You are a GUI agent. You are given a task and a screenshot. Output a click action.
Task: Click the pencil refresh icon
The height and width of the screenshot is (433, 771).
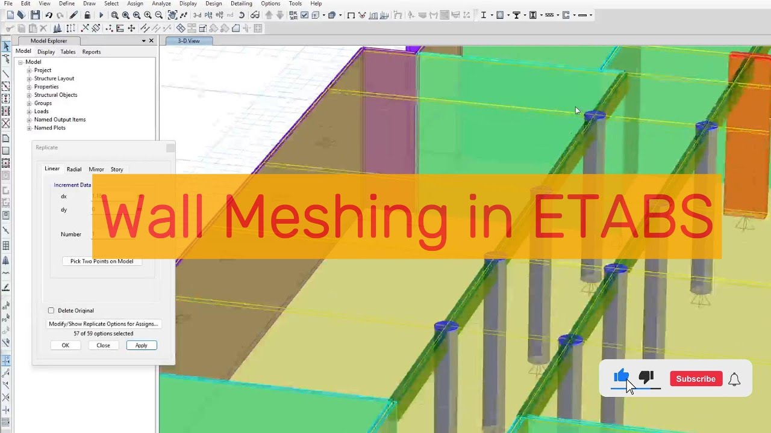(x=73, y=15)
